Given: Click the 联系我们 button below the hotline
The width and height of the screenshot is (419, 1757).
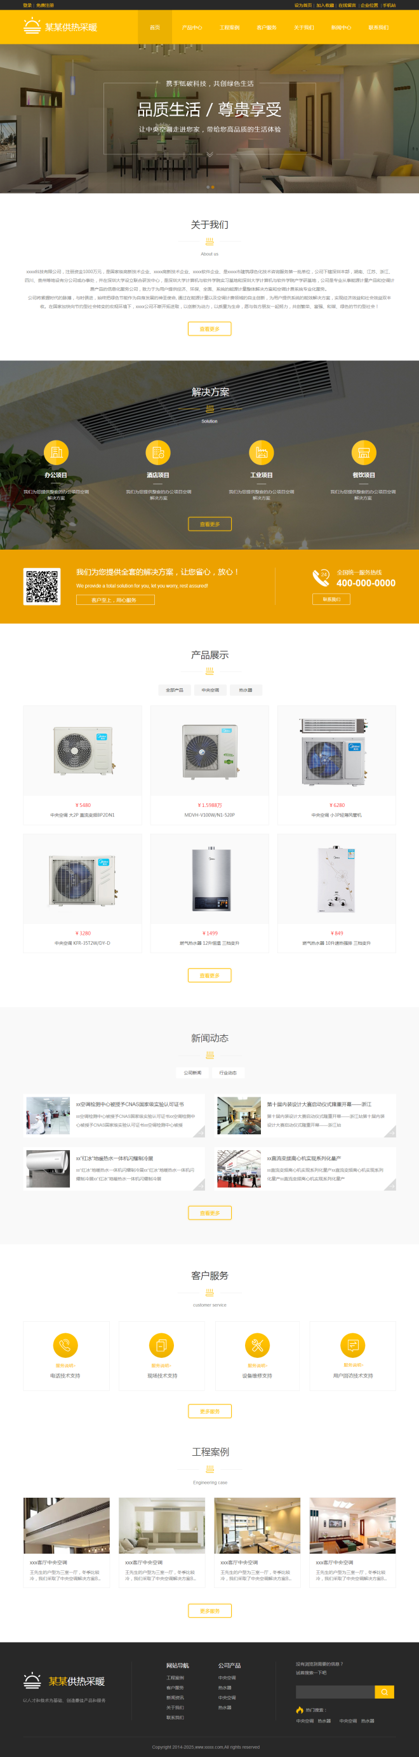Looking at the screenshot, I should click(x=332, y=599).
